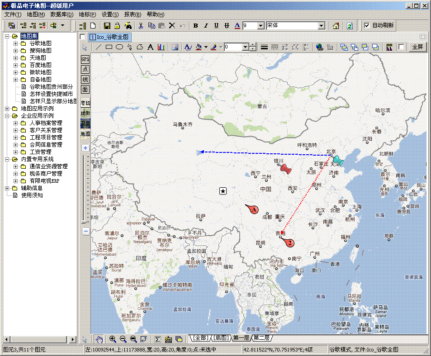Click the new blank page icon
The height and width of the screenshot is (356, 431).
click(93, 26)
